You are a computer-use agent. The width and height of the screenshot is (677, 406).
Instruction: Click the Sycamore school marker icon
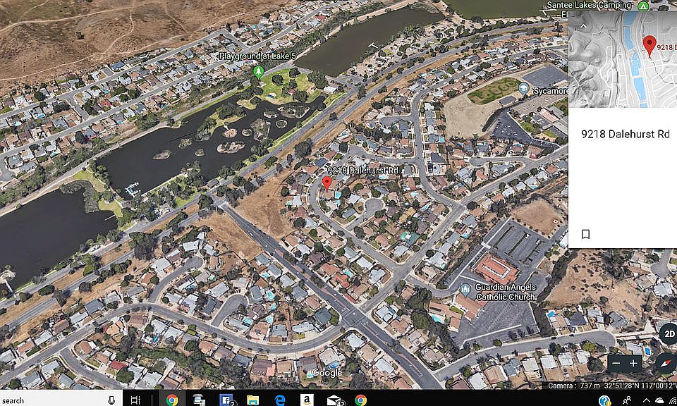coord(523,89)
